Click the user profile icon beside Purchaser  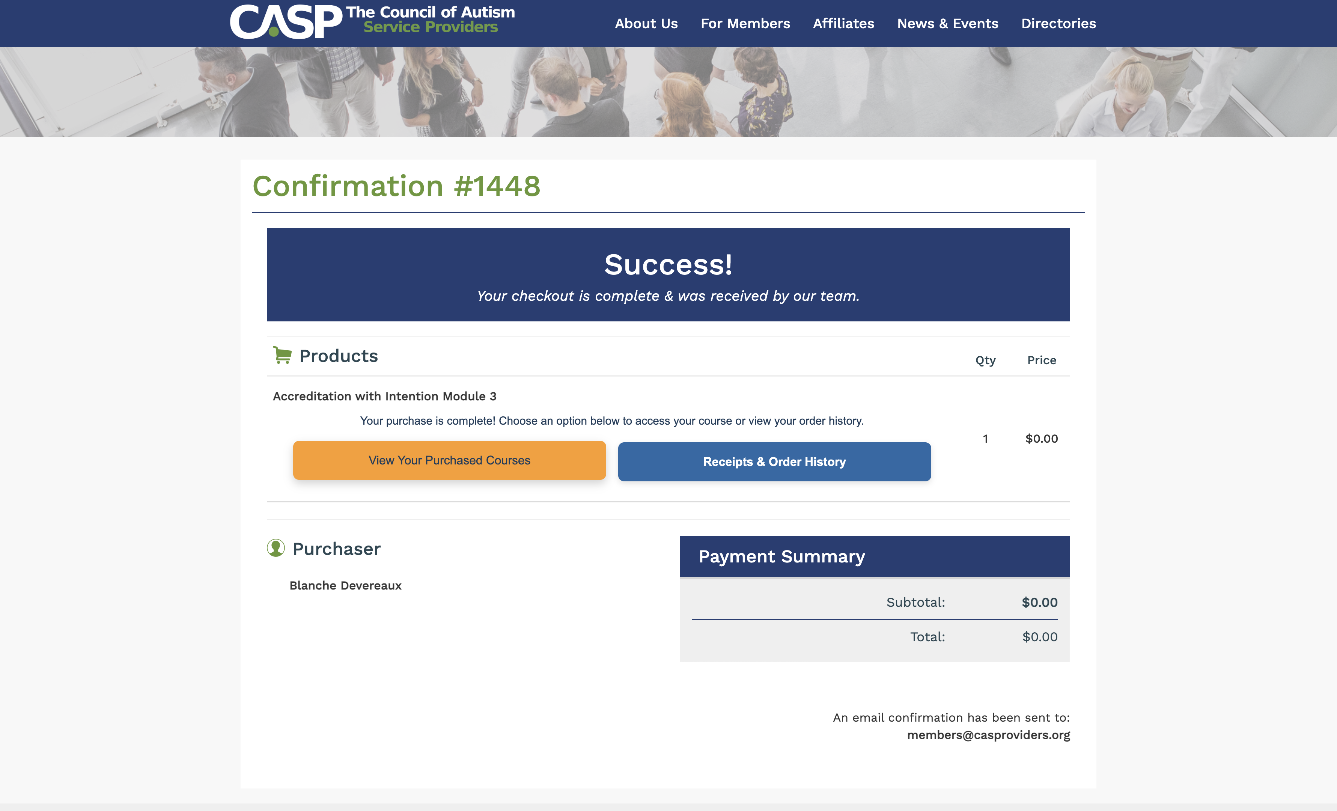tap(276, 548)
